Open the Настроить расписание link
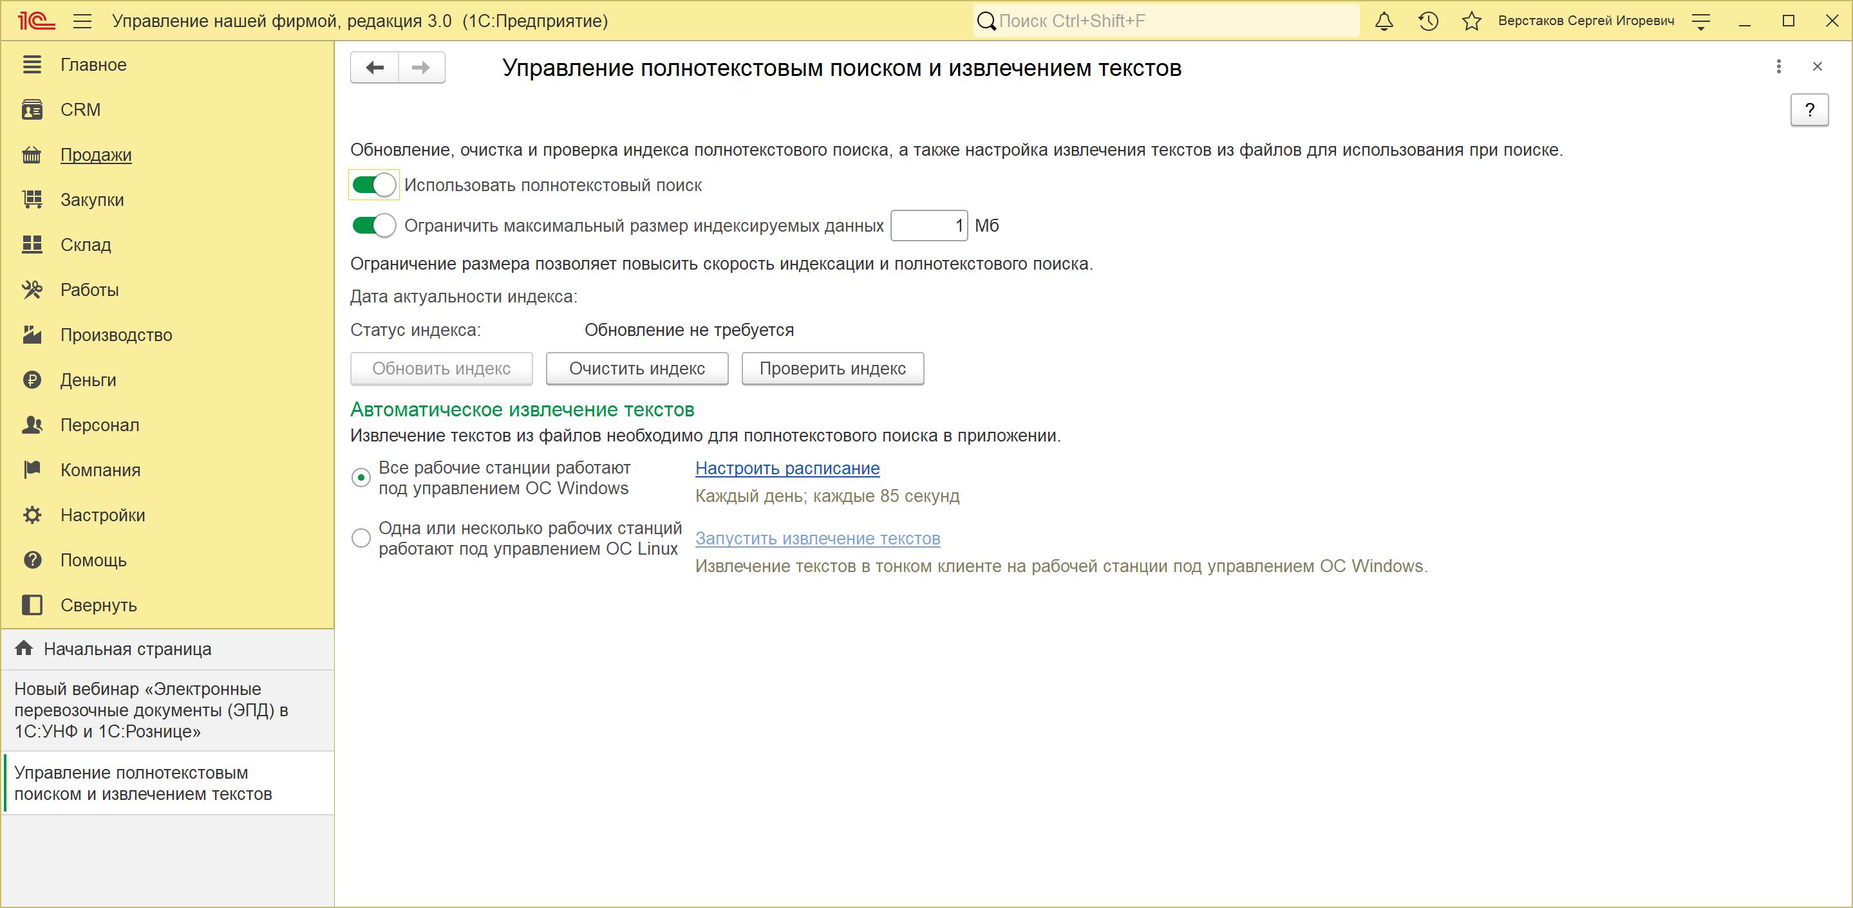 pyautogui.click(x=787, y=468)
